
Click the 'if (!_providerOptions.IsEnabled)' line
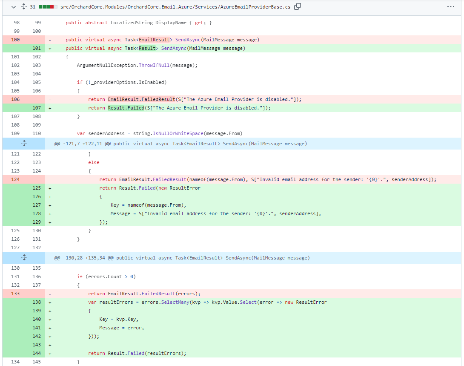tap(122, 82)
